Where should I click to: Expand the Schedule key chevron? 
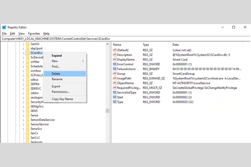(x=23, y=66)
